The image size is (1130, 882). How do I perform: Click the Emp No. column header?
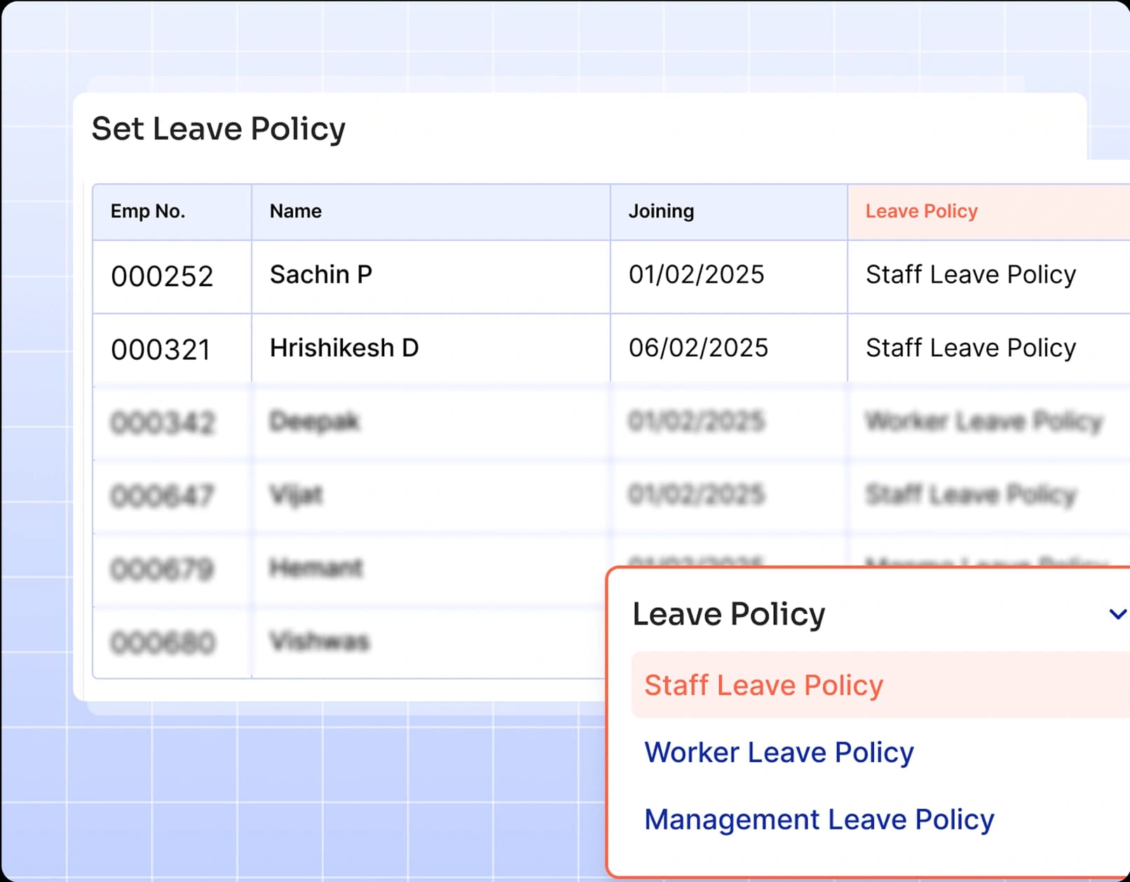(148, 211)
